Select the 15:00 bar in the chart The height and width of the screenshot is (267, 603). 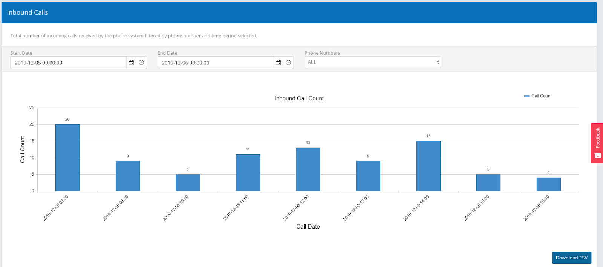tap(488, 183)
